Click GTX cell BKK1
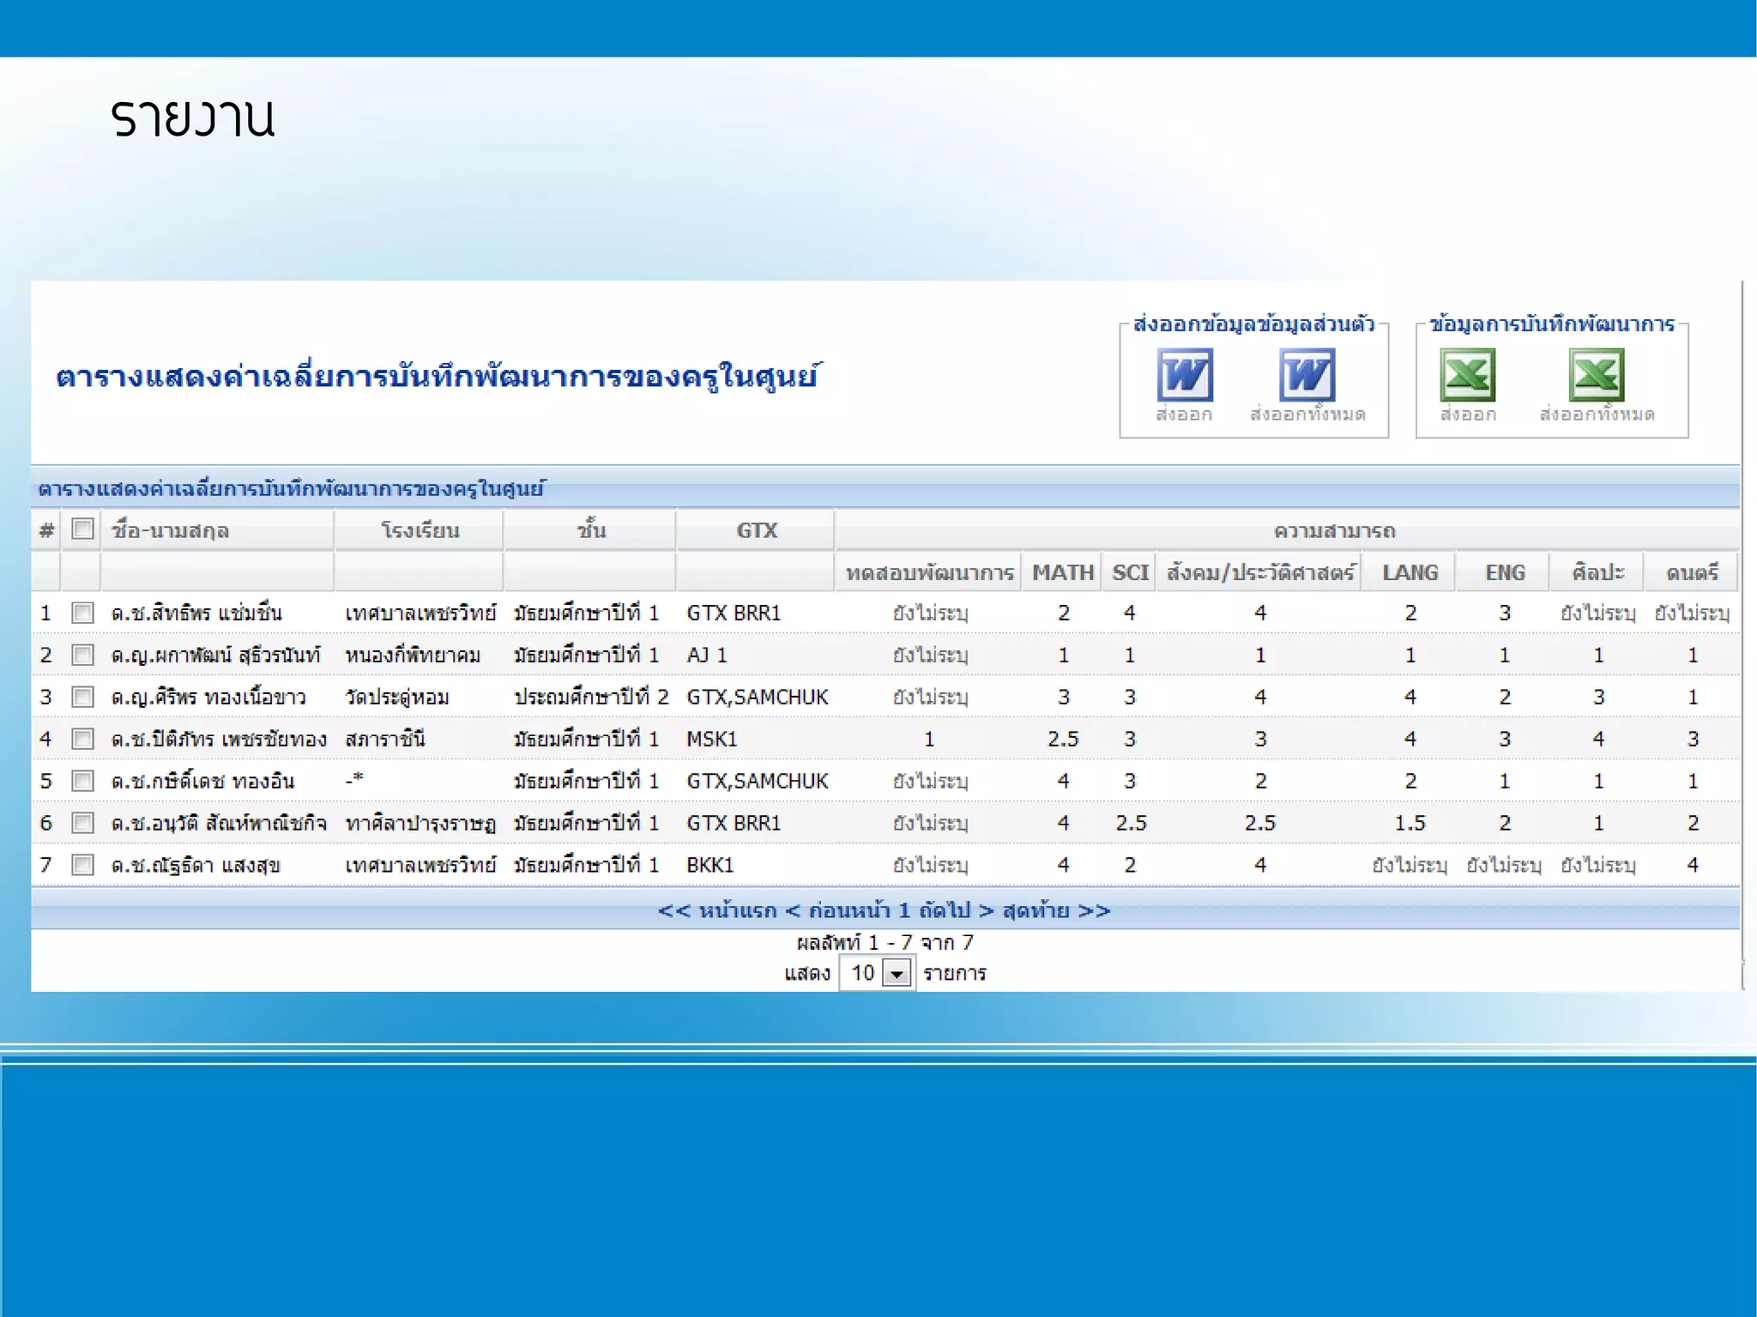 pos(709,865)
